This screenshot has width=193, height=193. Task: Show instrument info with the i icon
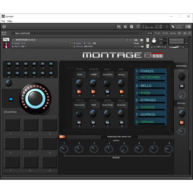pos(142,40)
